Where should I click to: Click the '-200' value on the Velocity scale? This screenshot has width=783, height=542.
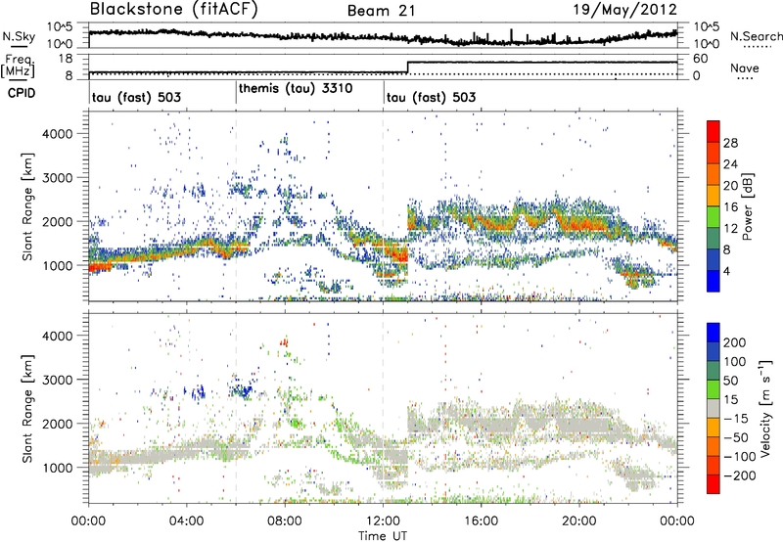(x=739, y=475)
